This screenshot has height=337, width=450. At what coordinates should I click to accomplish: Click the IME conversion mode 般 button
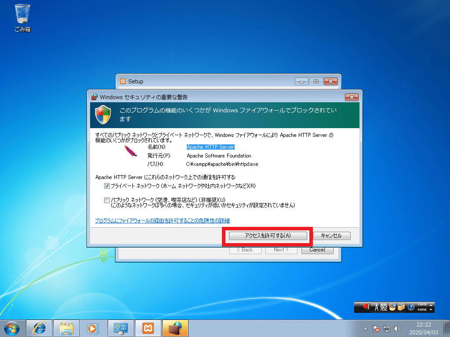point(384,308)
